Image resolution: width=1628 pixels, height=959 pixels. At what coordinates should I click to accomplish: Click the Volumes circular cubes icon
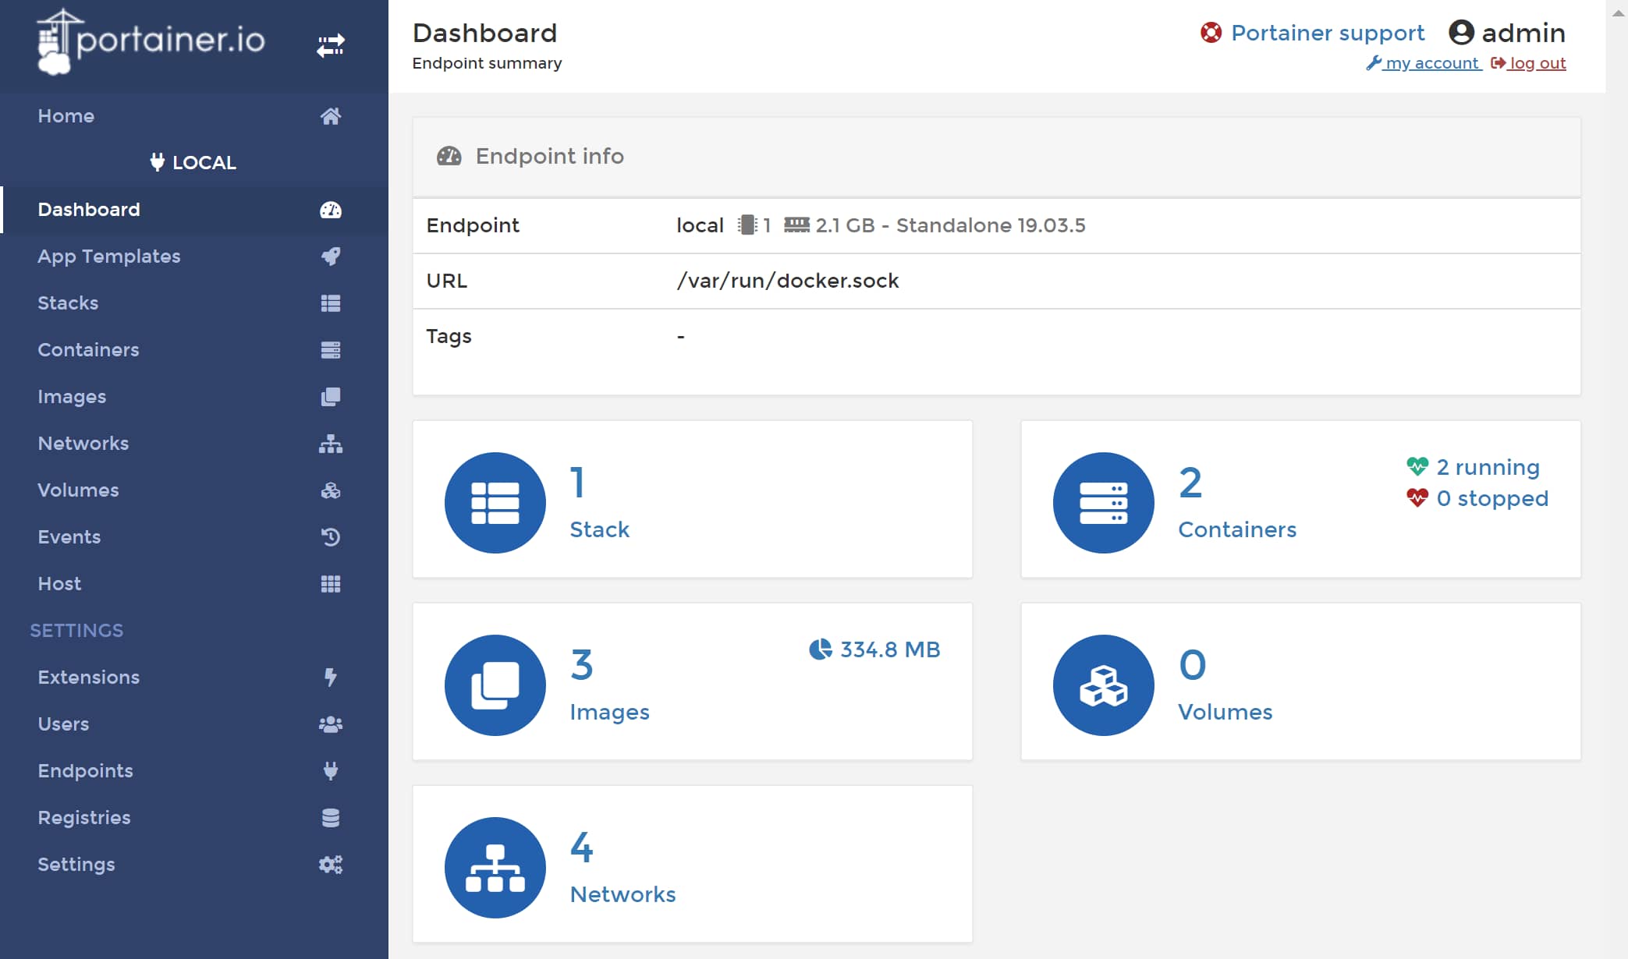[x=1103, y=685]
